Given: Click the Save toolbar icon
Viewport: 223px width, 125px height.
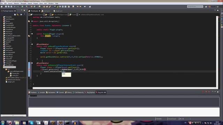Looking at the screenshot, I should (x=6, y=7).
